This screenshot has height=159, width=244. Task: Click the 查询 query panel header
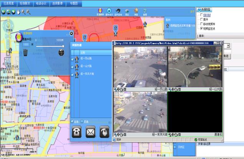tap(201, 36)
